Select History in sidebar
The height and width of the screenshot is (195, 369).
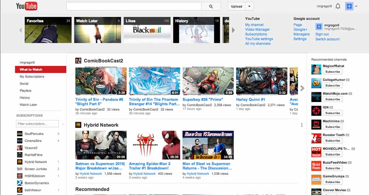[25, 98]
